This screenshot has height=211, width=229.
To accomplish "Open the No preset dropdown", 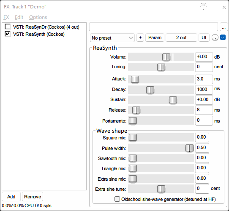I will [x=112, y=38].
